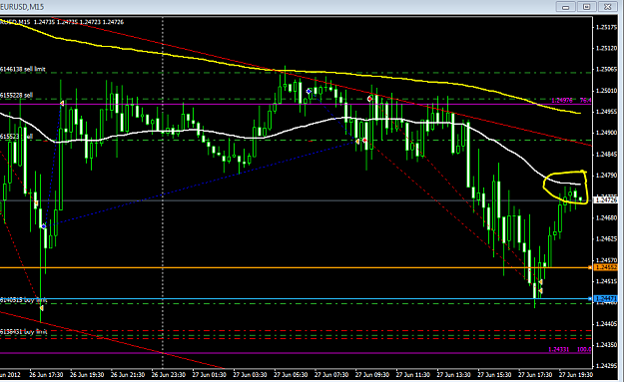Screen dimensions: 624x382
Task: Click time axis label 27 Jun 05:30
Action: pyautogui.click(x=291, y=375)
